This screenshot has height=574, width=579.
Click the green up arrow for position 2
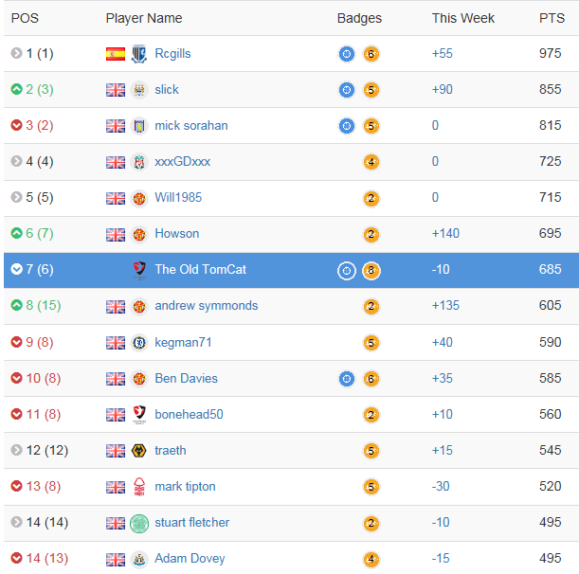point(16,90)
